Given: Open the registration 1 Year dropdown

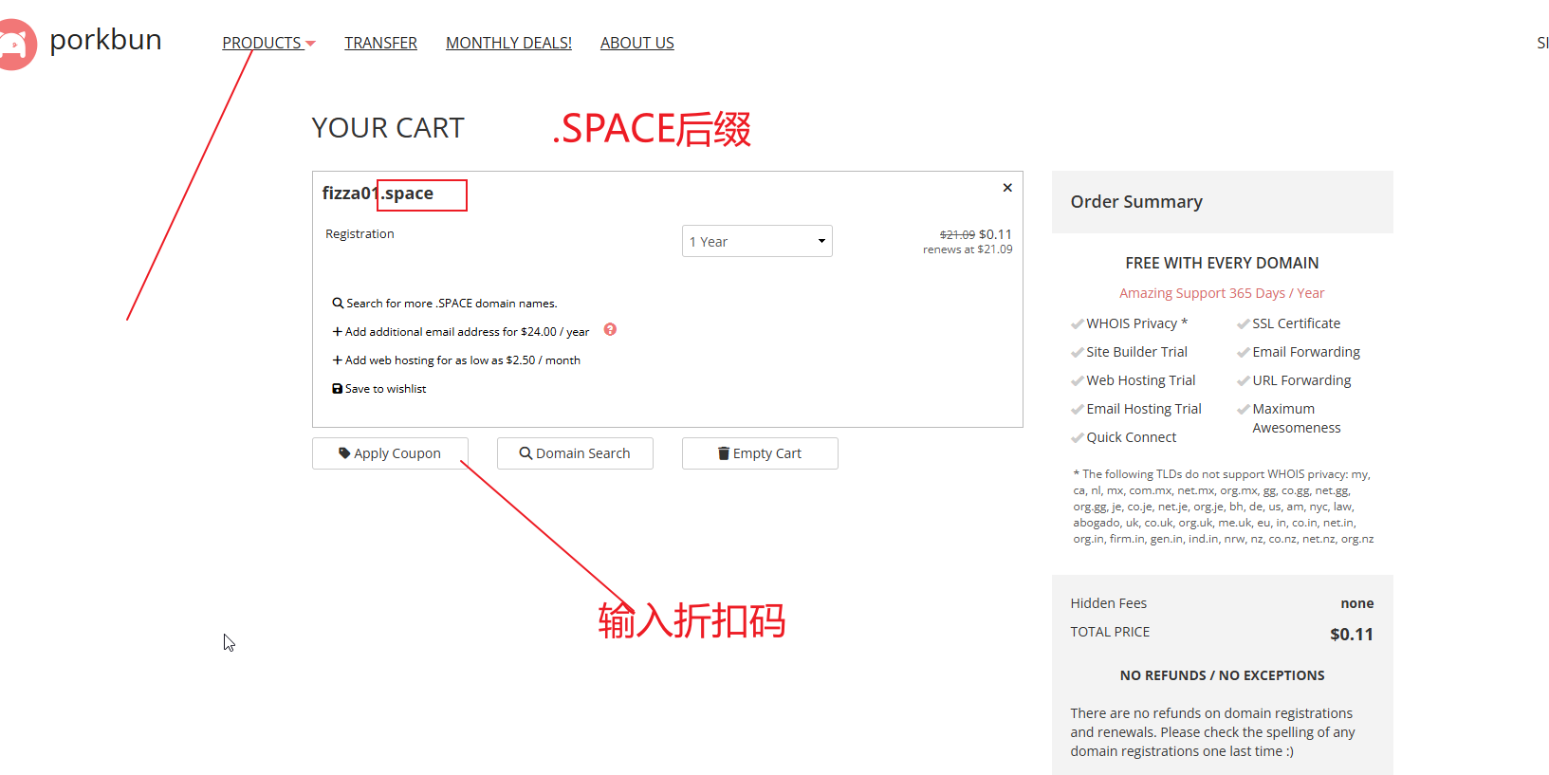Looking at the screenshot, I should (x=756, y=242).
